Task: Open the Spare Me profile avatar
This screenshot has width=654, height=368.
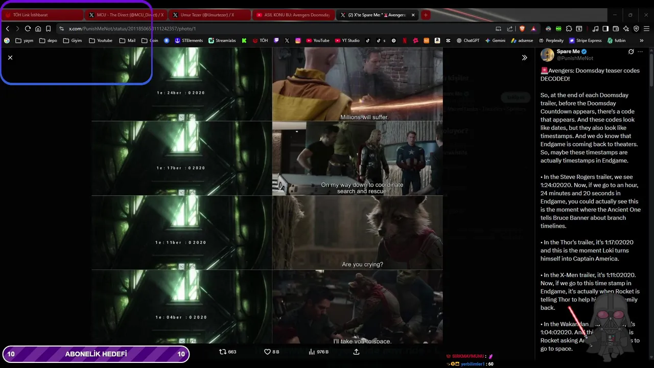Action: pos(547,55)
